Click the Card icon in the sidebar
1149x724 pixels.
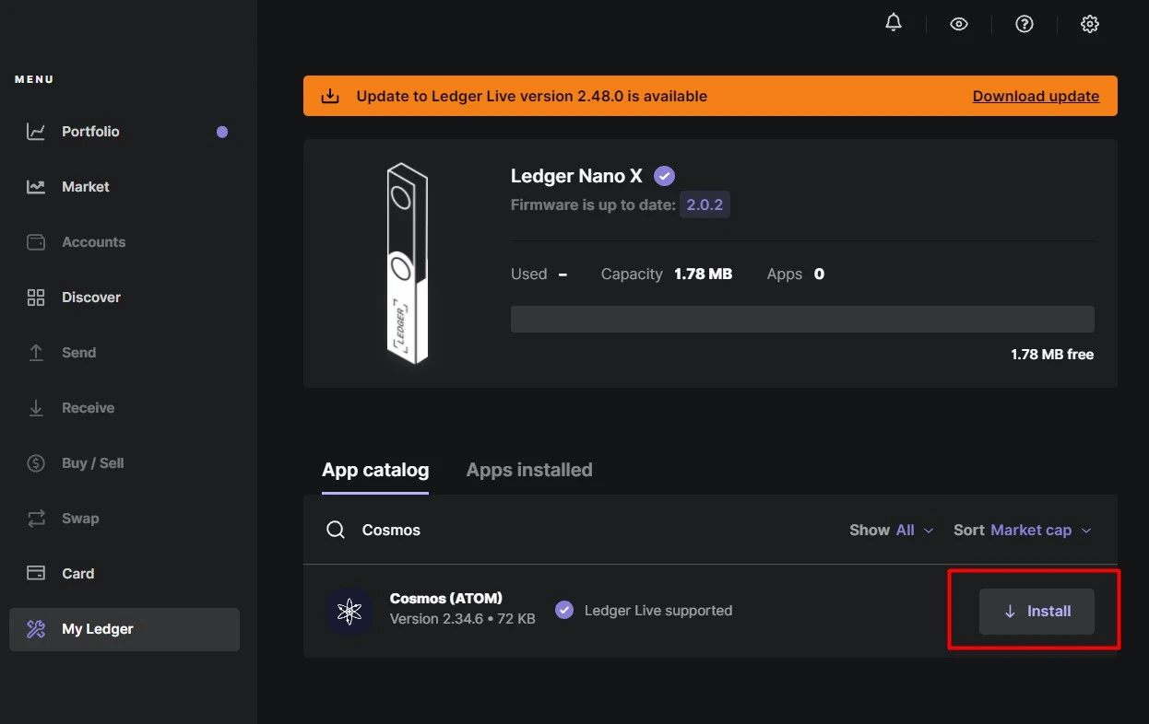pos(36,574)
